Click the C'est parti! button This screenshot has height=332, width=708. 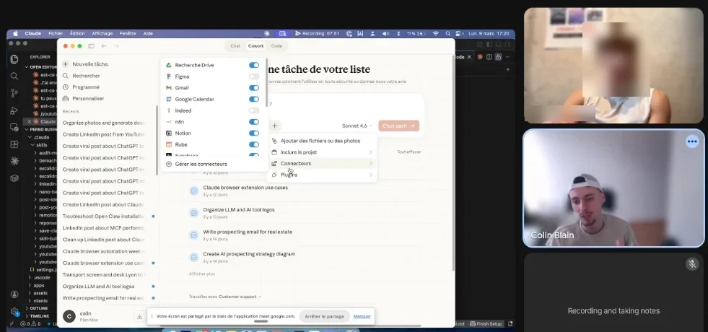(398, 126)
